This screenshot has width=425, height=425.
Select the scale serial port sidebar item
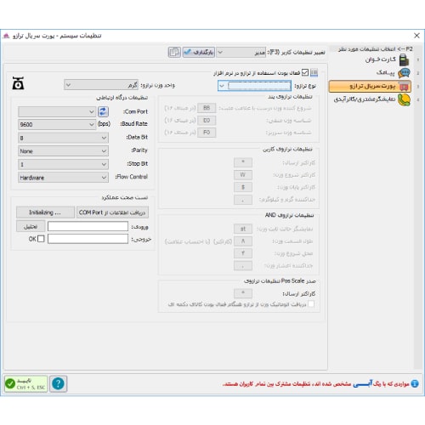[x=370, y=86]
